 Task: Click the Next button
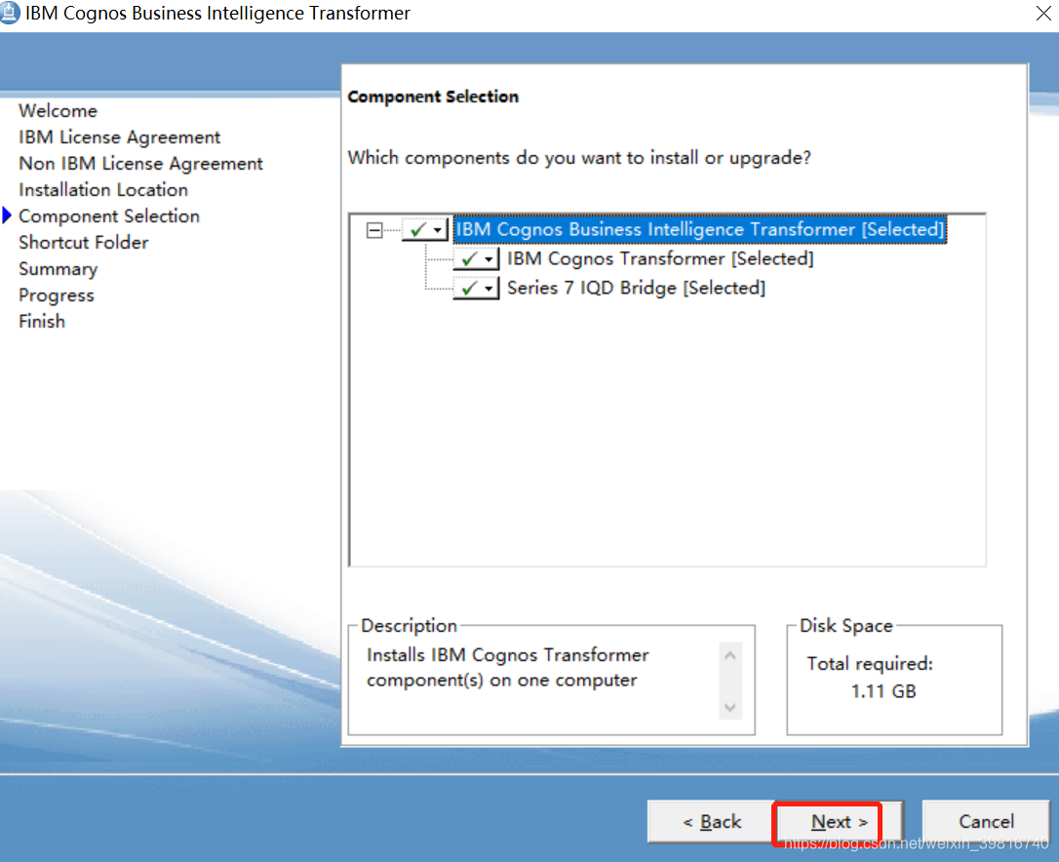click(839, 821)
